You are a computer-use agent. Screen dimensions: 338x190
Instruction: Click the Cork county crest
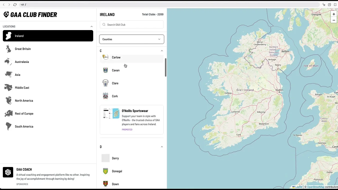(105, 96)
